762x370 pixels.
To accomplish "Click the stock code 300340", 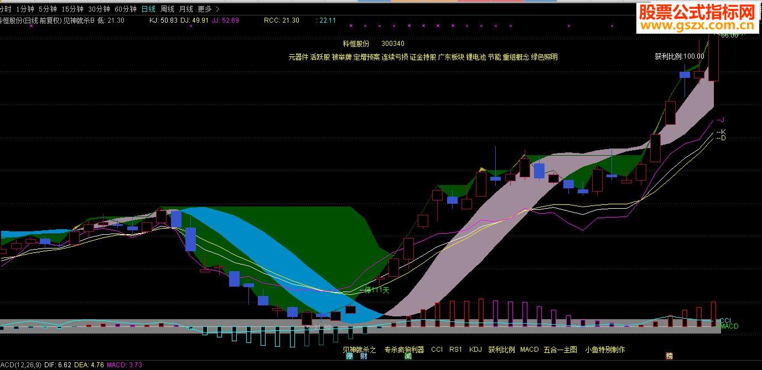I will point(393,44).
